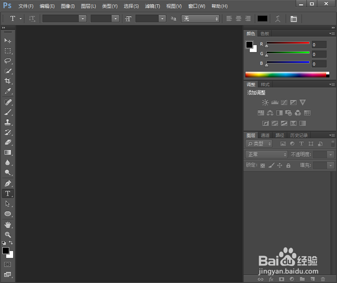Select the History Brush tool
This screenshot has width=337, height=283.
8,132
